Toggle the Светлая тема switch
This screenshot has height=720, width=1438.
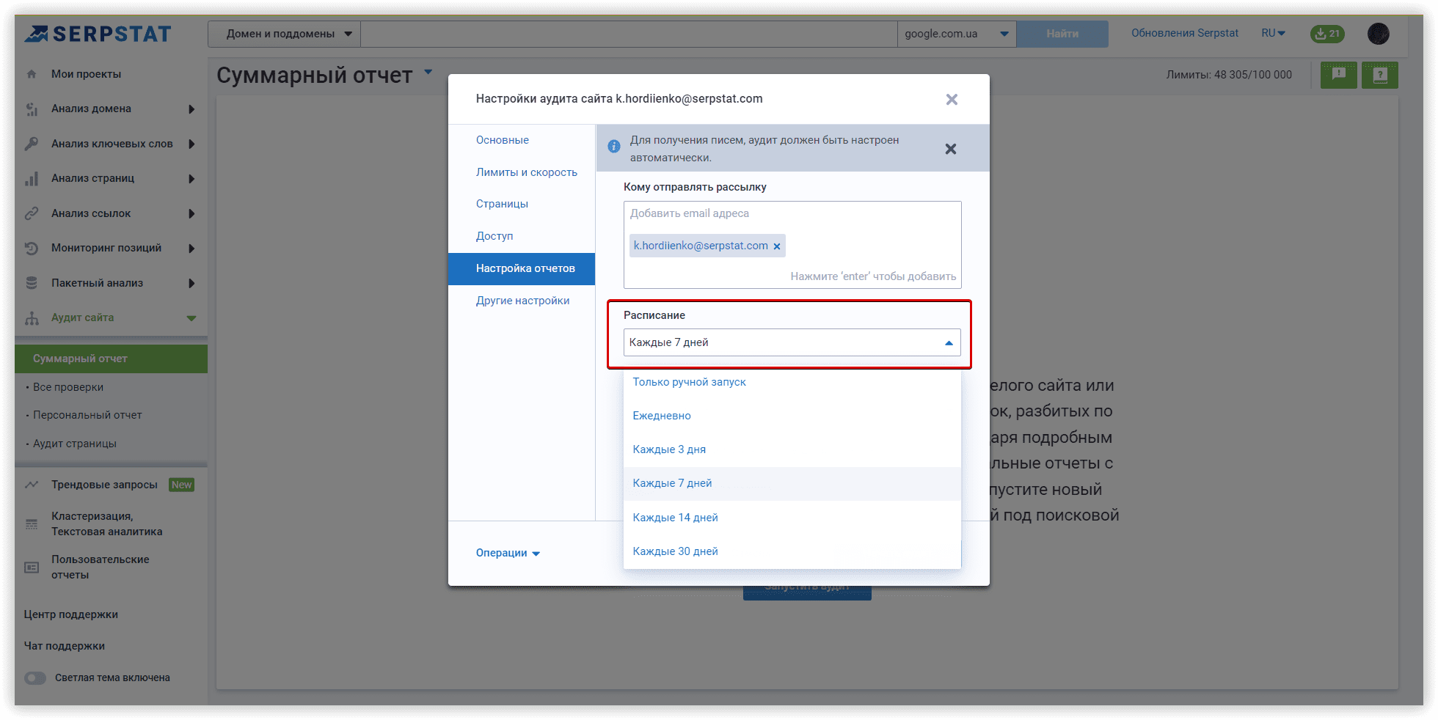(35, 678)
